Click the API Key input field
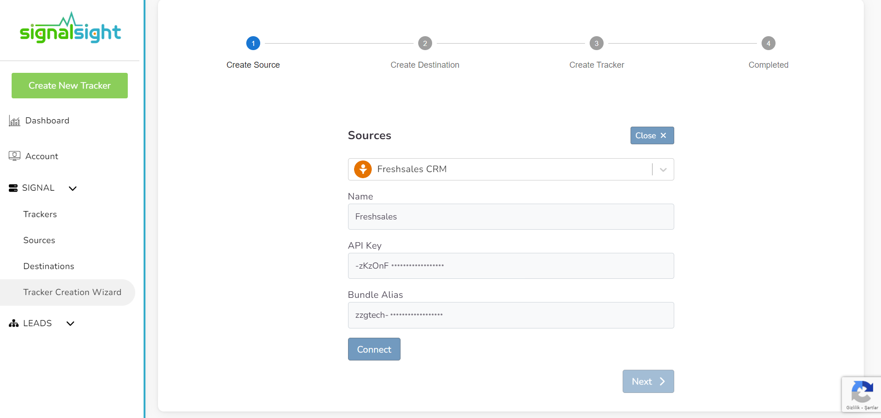The width and height of the screenshot is (881, 418). [x=511, y=266]
